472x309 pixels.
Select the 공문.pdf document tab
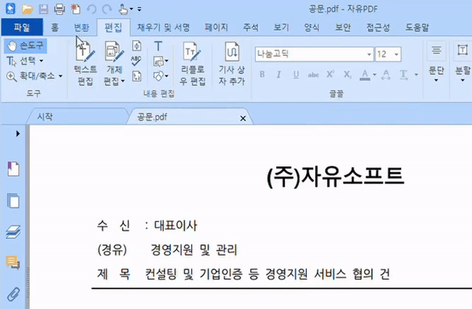[x=152, y=117]
